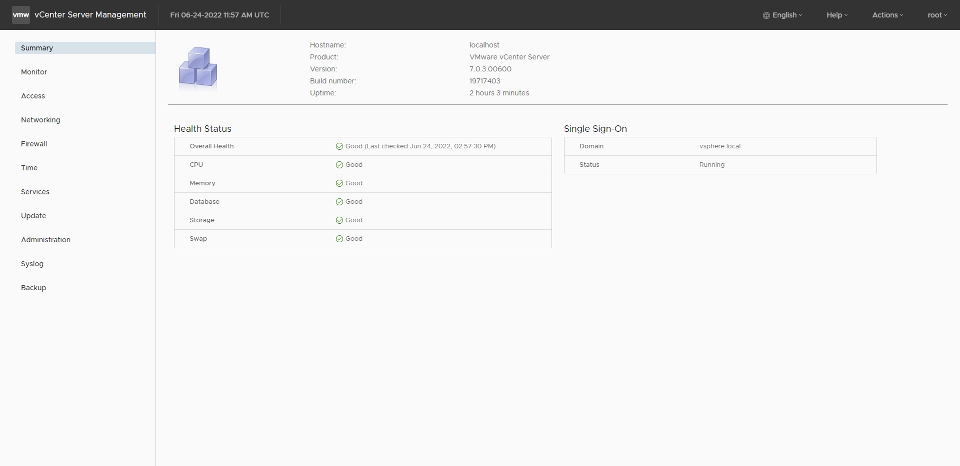Click the CPU Good status check icon

tap(339, 165)
